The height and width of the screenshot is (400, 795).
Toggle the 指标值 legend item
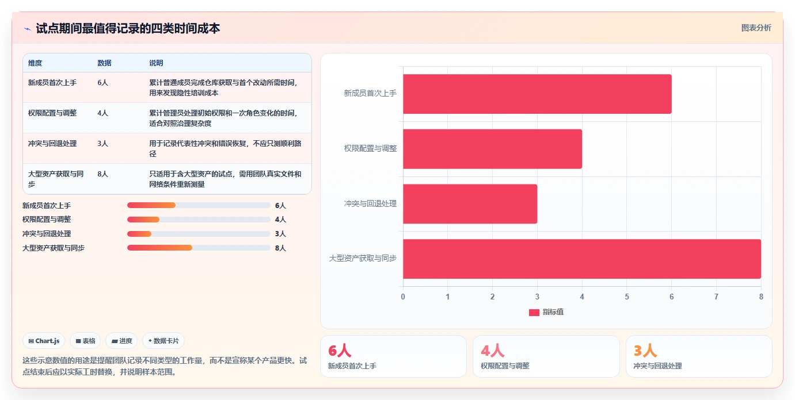(546, 312)
